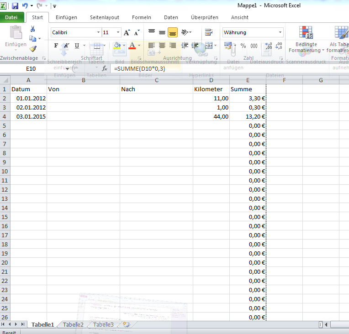This screenshot has width=349, height=334.
Task: Switch to sheet Tabelle3
Action: point(103,325)
